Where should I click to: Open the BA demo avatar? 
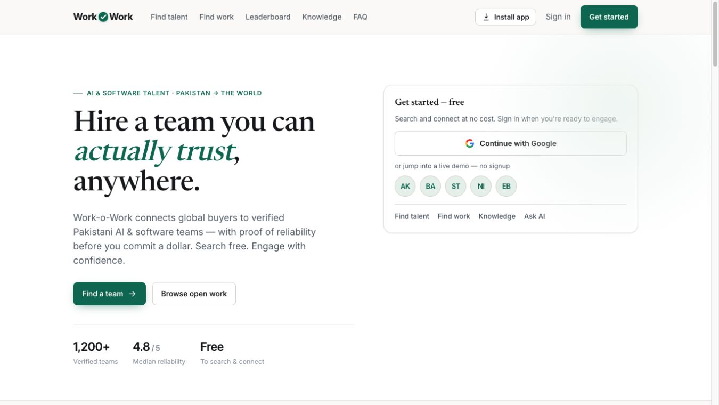point(430,186)
